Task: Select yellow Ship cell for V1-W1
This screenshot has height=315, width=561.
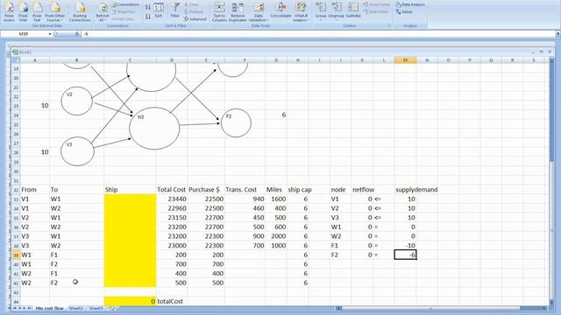Action: pyautogui.click(x=130, y=199)
